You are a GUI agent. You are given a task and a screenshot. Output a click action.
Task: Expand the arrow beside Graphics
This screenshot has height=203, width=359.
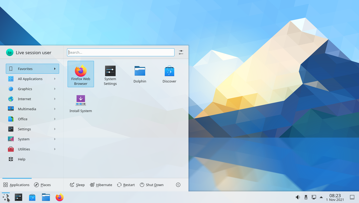55,89
